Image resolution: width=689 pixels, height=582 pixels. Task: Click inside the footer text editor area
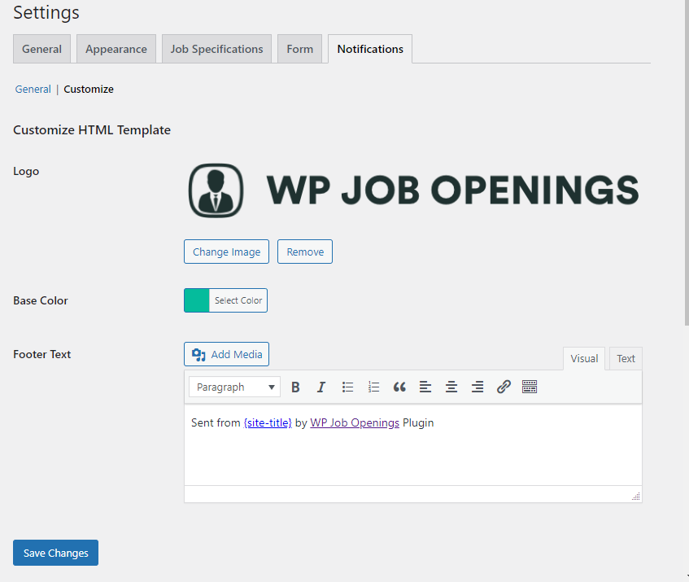click(x=413, y=445)
